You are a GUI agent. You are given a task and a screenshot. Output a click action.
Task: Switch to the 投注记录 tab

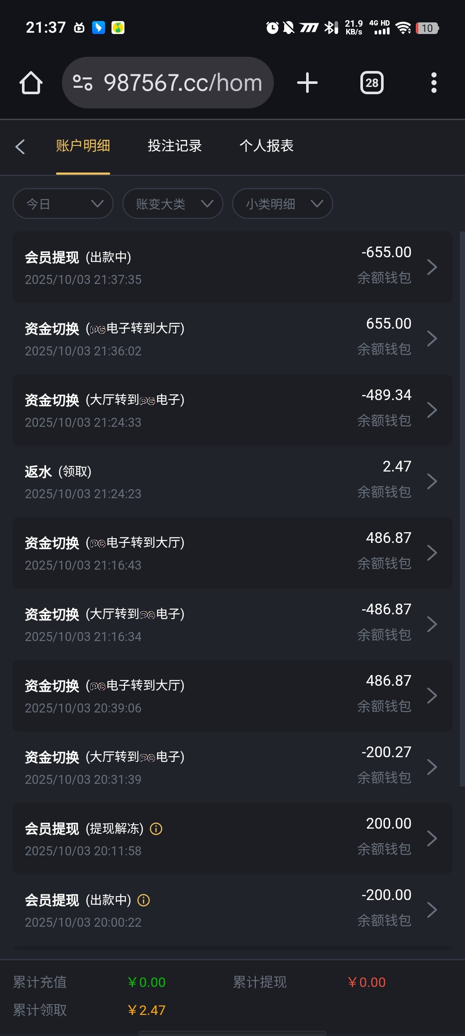point(175,146)
